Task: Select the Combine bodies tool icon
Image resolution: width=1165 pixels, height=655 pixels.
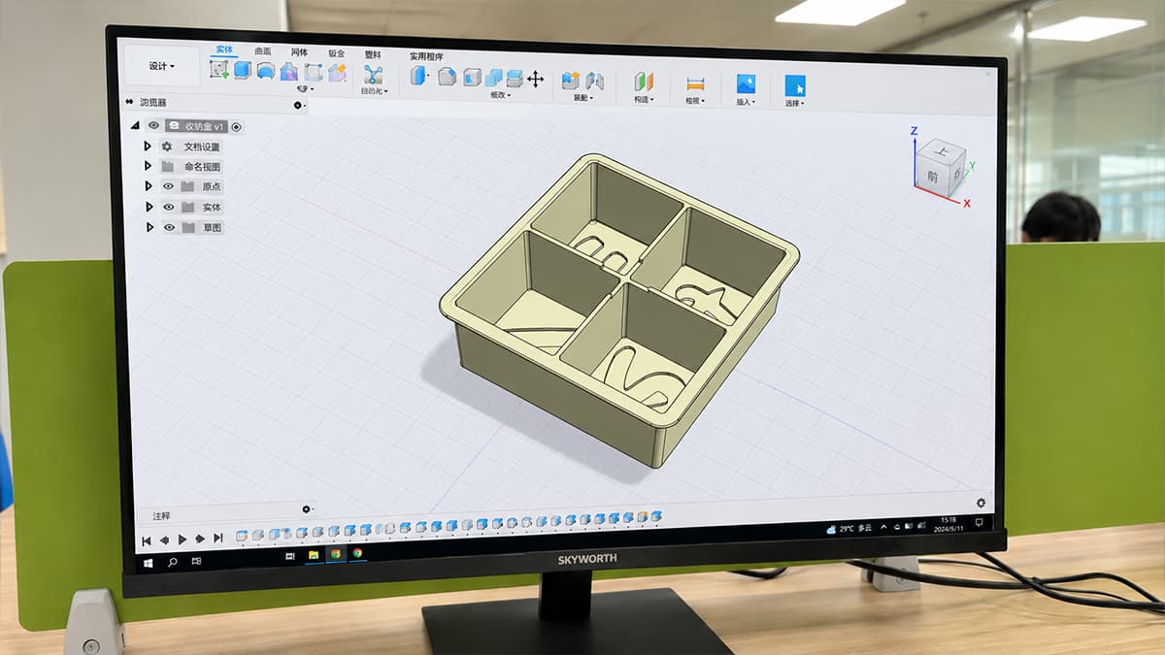Action: click(x=493, y=79)
